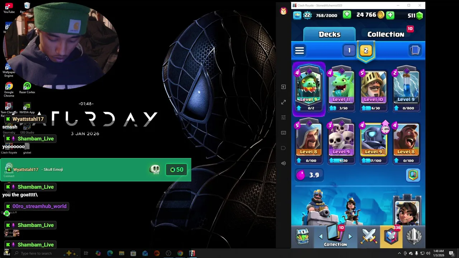Open Task View on the taskbar
This screenshot has width=459, height=258.
tap(86, 253)
